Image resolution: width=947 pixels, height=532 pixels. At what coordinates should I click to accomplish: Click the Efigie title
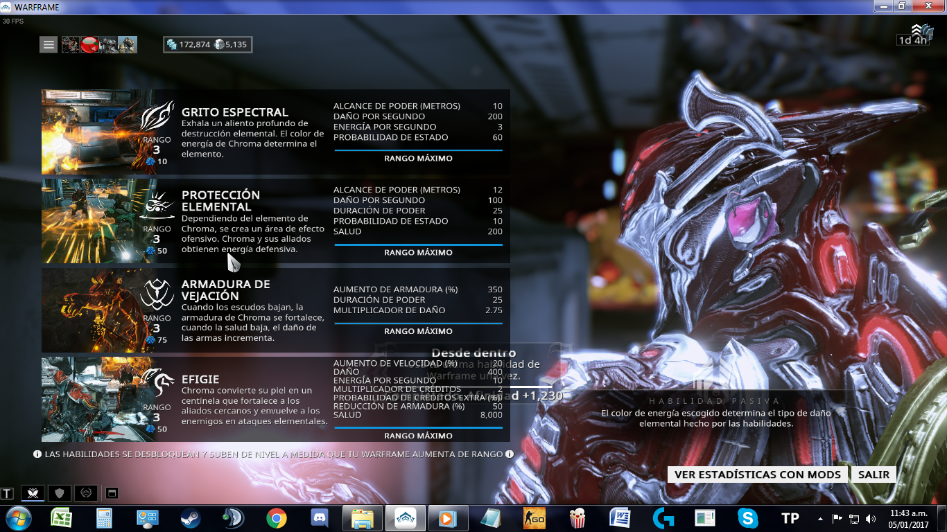pos(200,380)
